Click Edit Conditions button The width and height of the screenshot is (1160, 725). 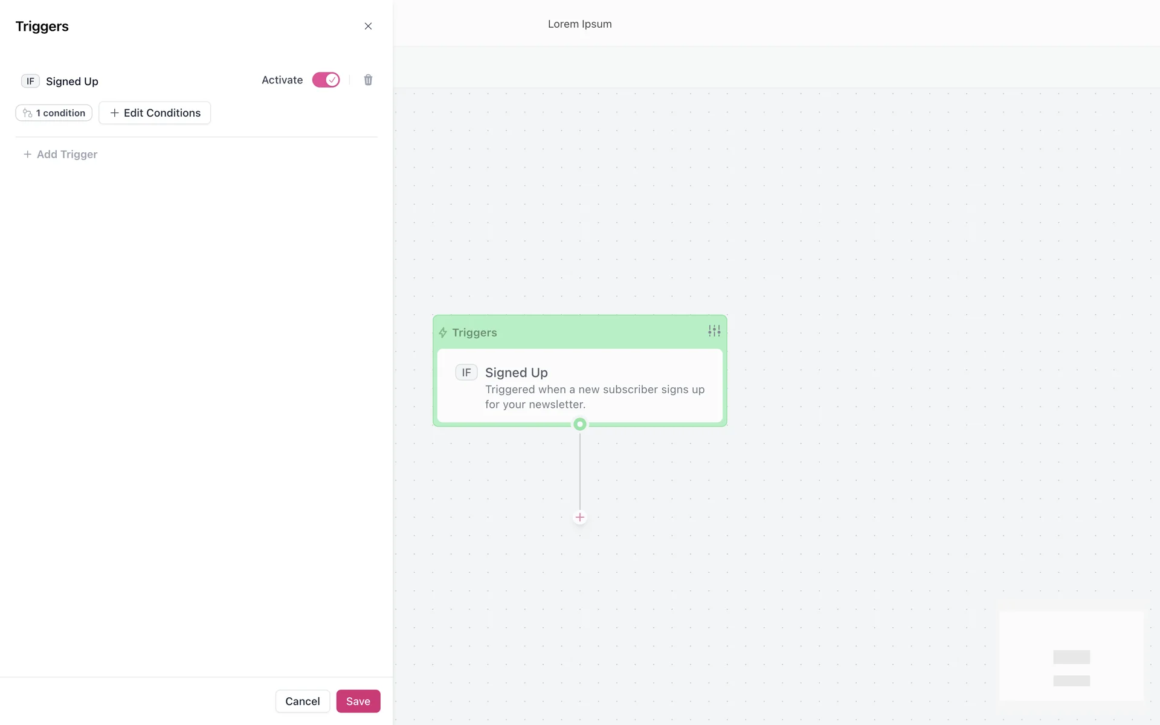point(155,113)
